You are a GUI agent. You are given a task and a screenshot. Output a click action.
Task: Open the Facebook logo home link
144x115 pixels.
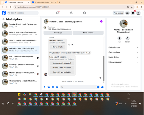[x=4, y=13]
